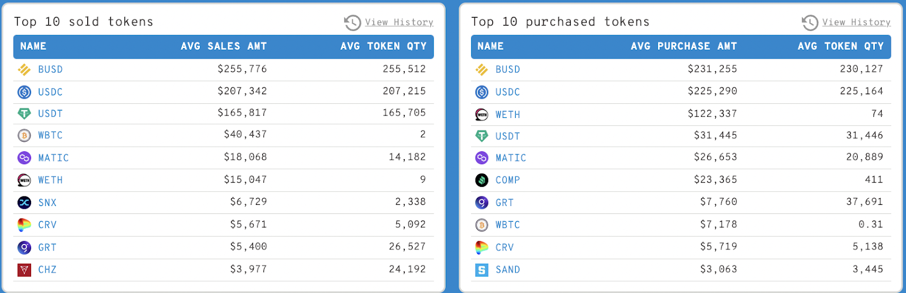Select the MATIC link in purchased tokens

coord(511,158)
